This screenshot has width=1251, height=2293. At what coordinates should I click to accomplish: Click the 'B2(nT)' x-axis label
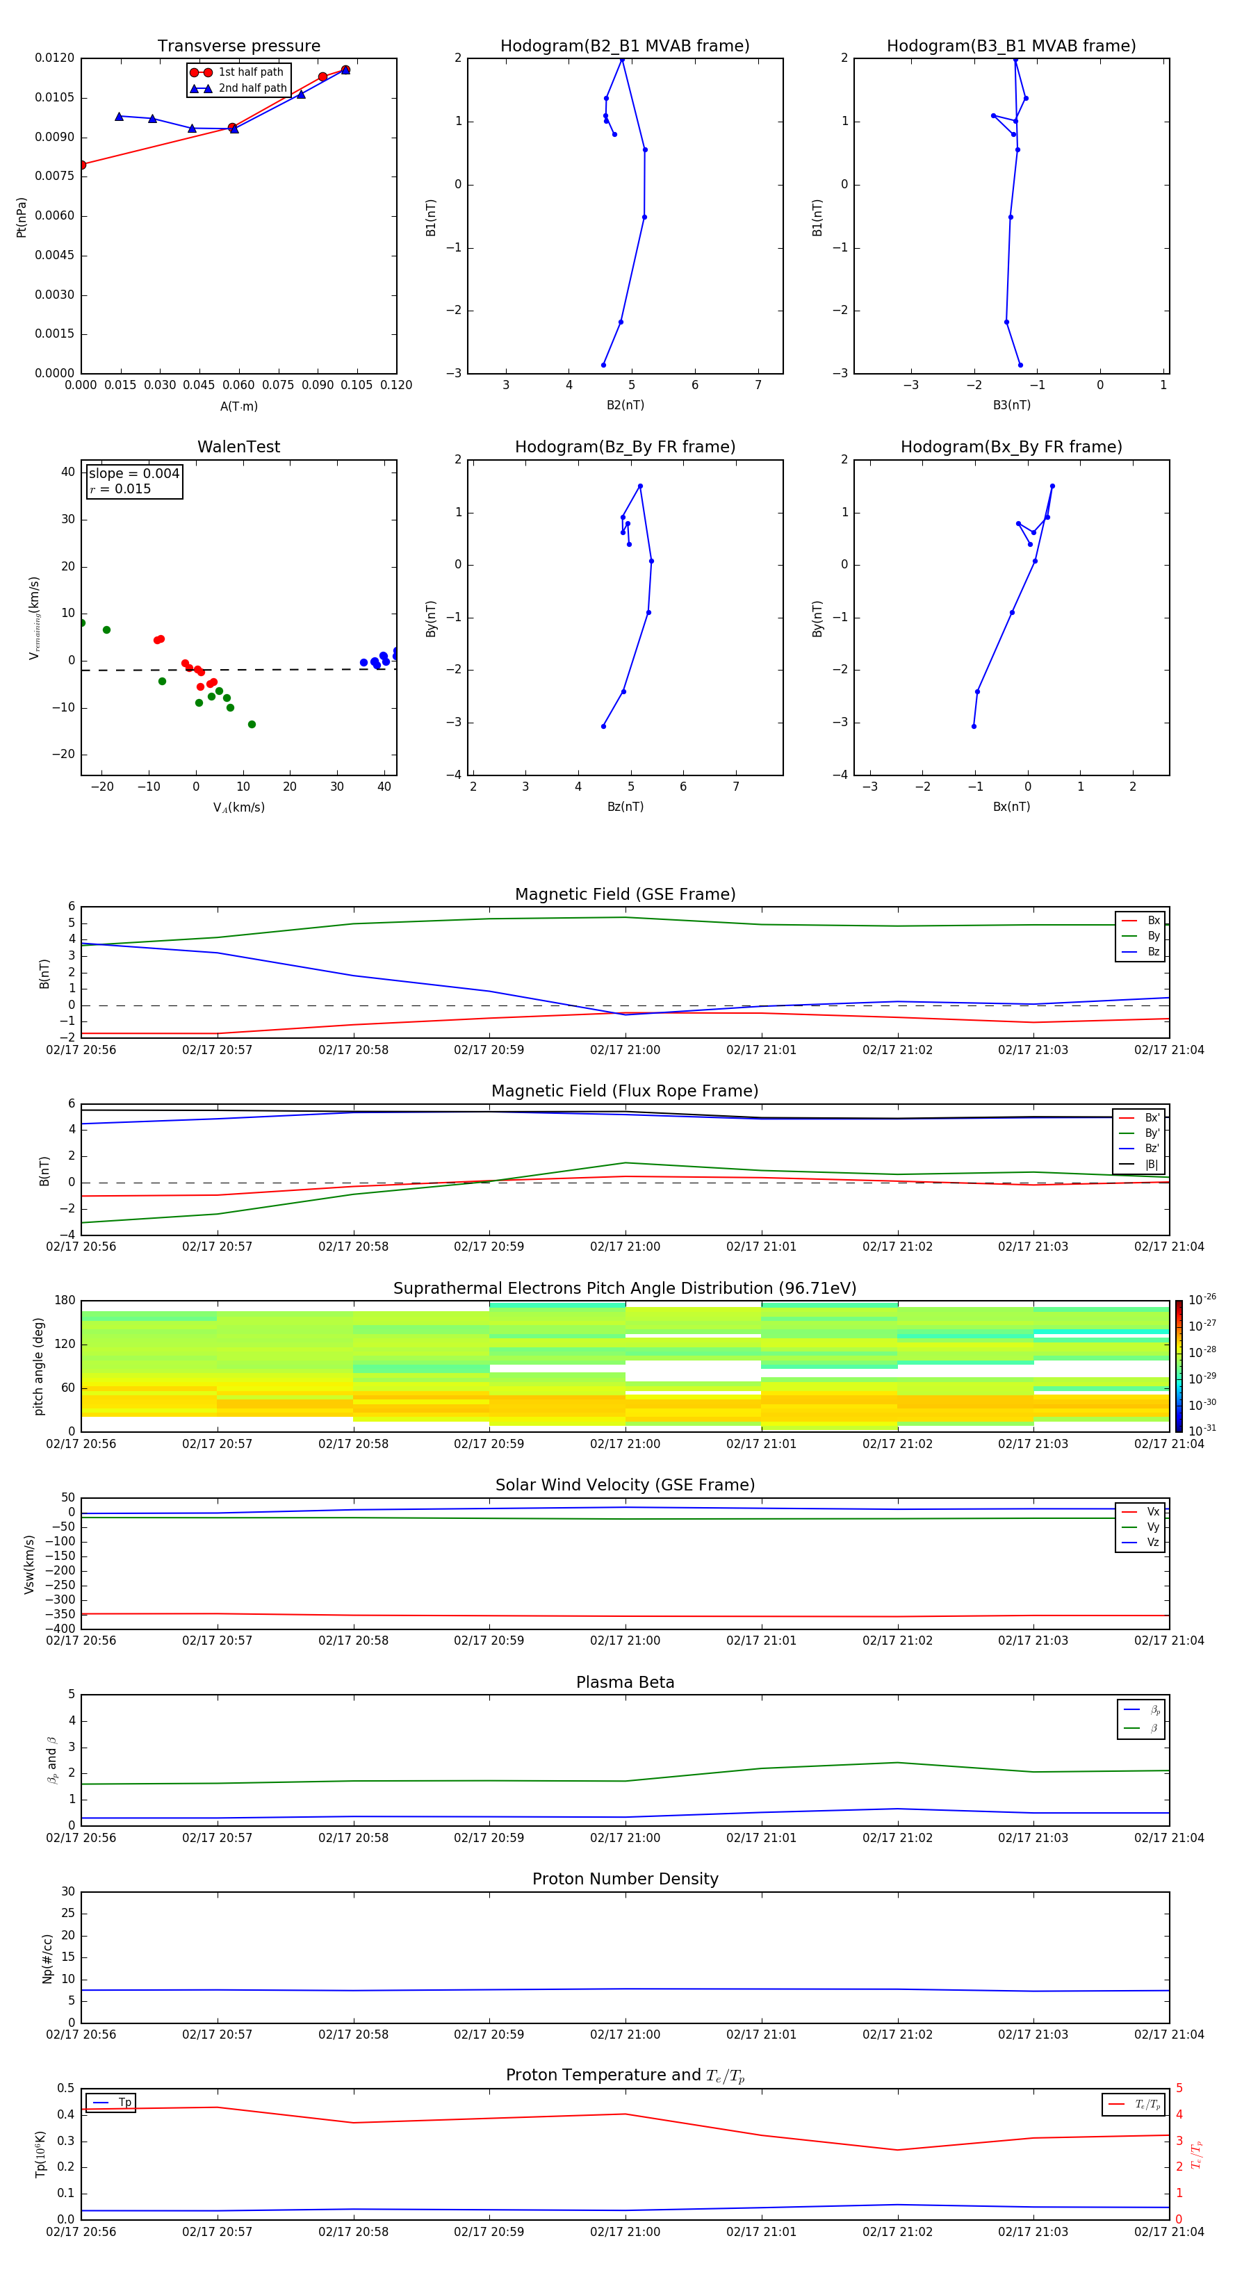click(x=625, y=405)
